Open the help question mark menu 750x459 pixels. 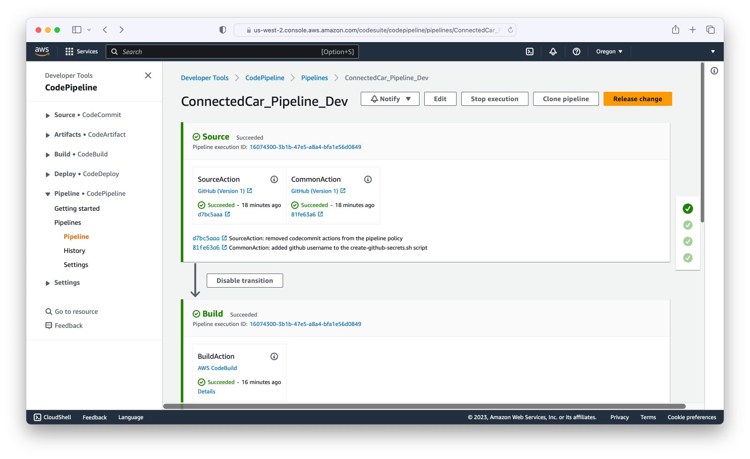click(x=577, y=52)
